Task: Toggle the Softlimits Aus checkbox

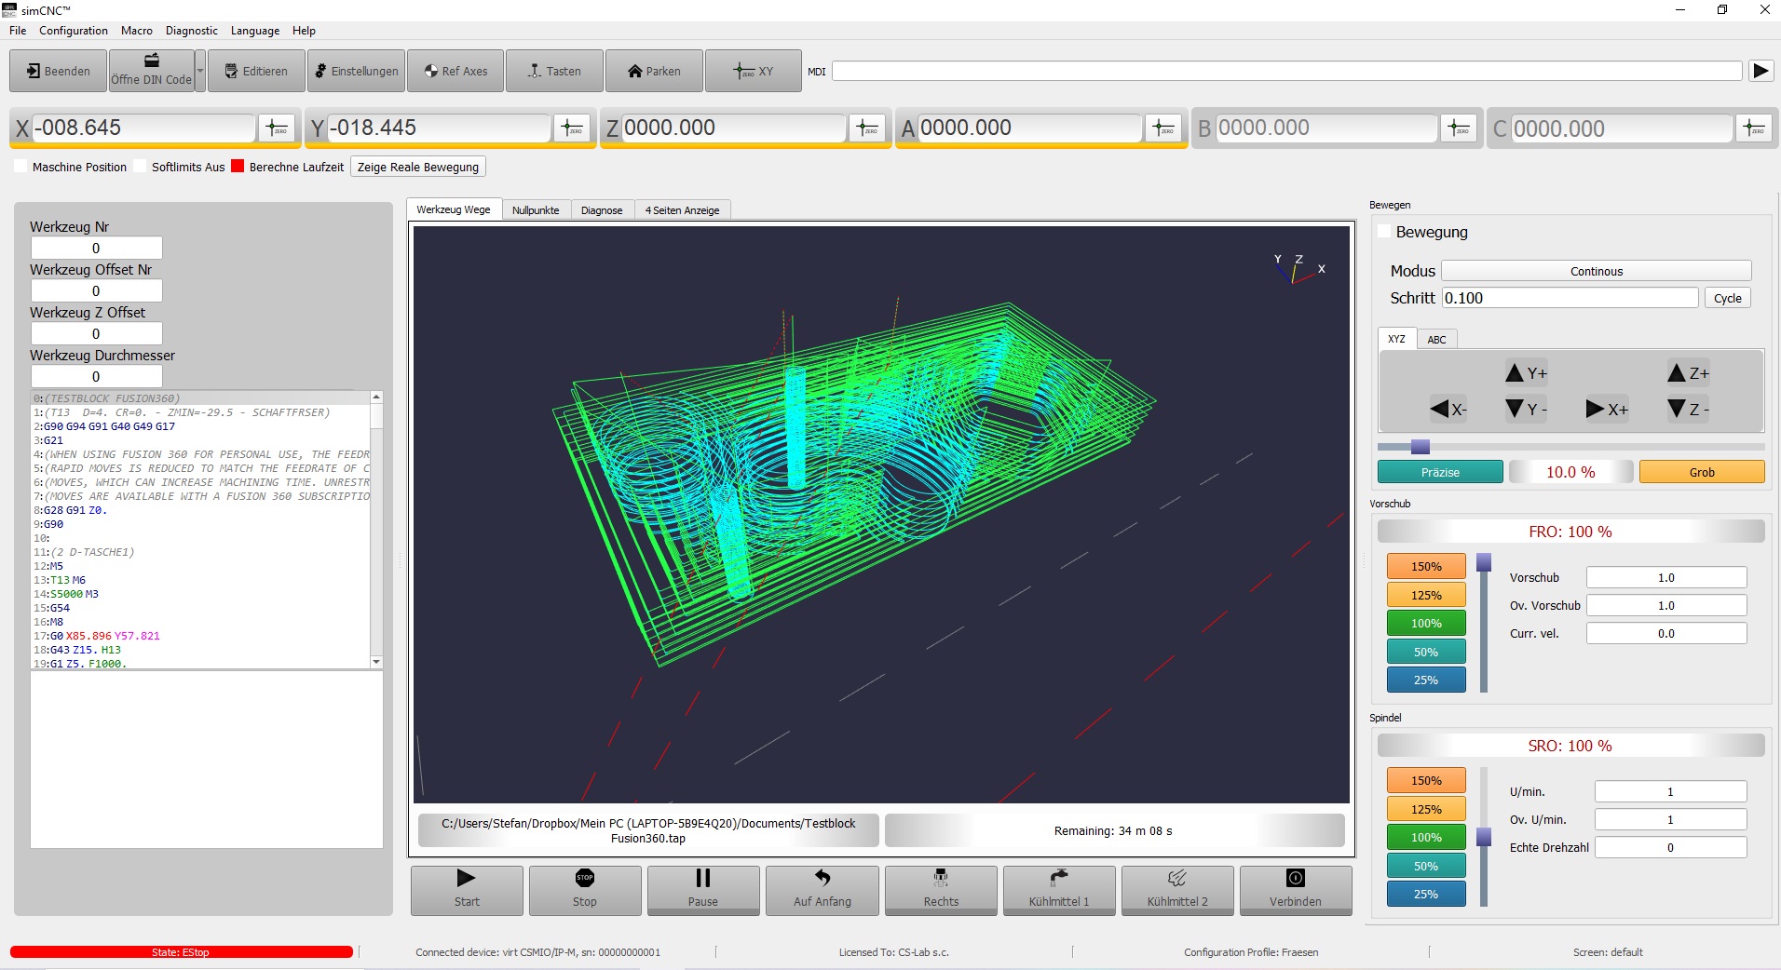Action: [x=141, y=167]
